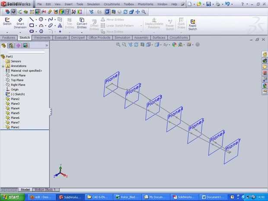Image resolution: width=268 pixels, height=201 pixels.
Task: Select Right Plane in the feature tree
Action: point(18,85)
